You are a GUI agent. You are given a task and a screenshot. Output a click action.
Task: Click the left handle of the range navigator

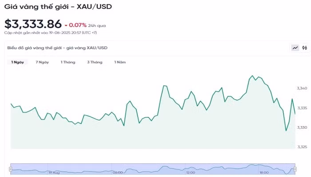[x=11, y=169]
